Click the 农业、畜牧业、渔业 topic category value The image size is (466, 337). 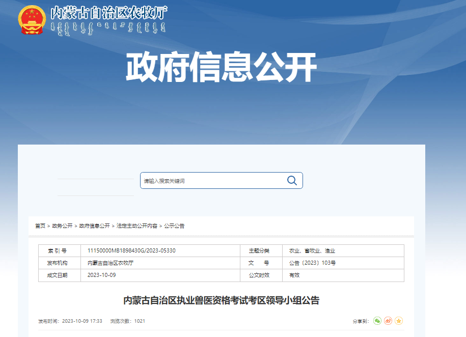312,251
